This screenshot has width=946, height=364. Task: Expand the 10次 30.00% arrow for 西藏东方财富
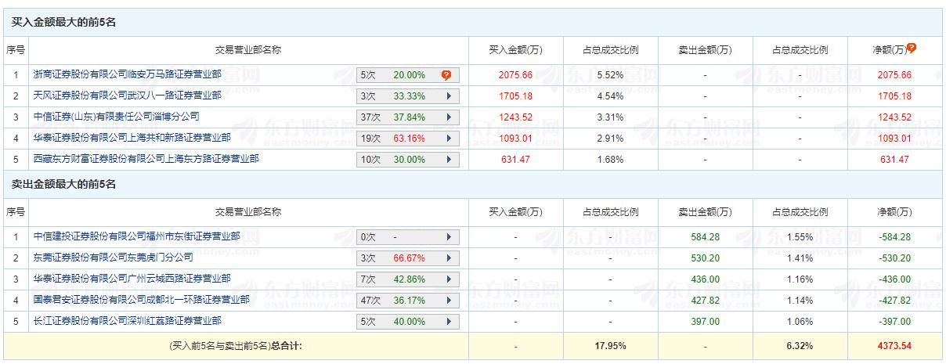pyautogui.click(x=449, y=160)
